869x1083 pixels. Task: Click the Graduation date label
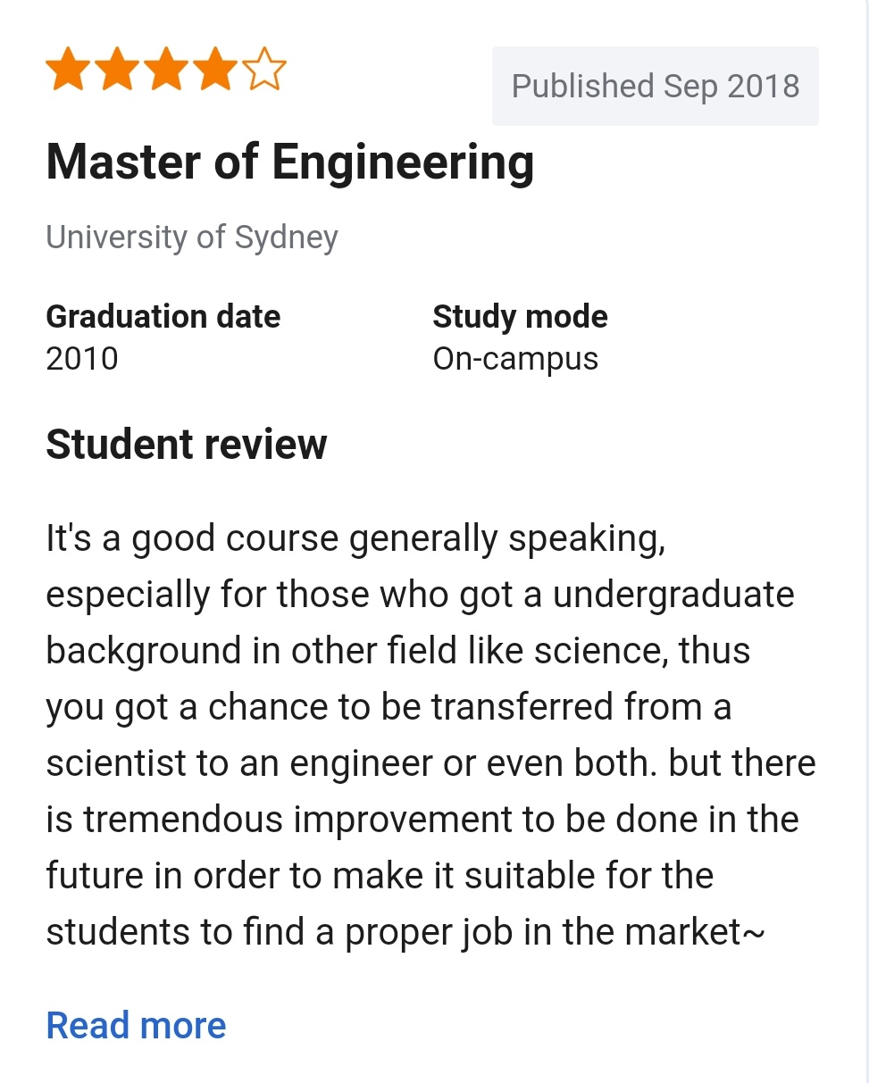163,316
